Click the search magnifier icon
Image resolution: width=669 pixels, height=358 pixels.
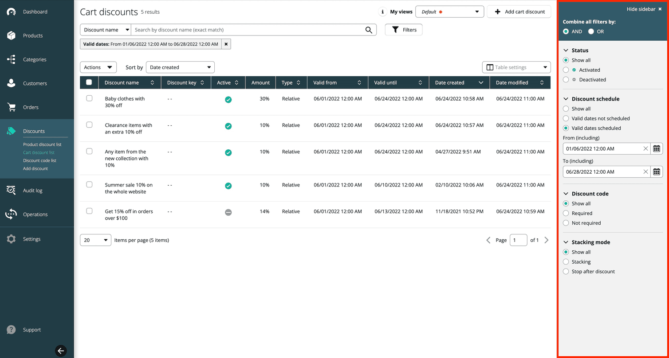(368, 30)
